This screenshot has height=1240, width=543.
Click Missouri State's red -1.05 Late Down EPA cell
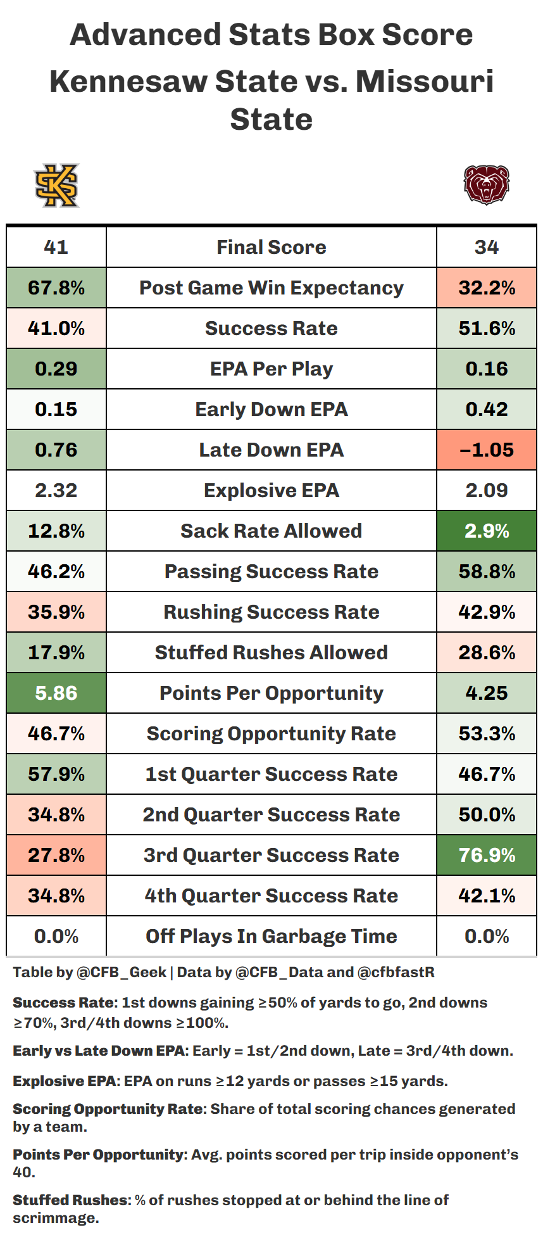(x=487, y=450)
